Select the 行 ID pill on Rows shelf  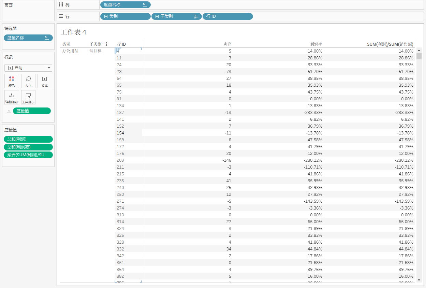point(228,16)
